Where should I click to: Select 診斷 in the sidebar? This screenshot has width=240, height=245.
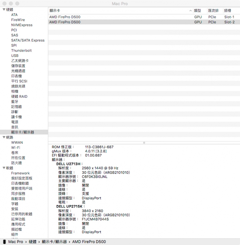click(15, 112)
